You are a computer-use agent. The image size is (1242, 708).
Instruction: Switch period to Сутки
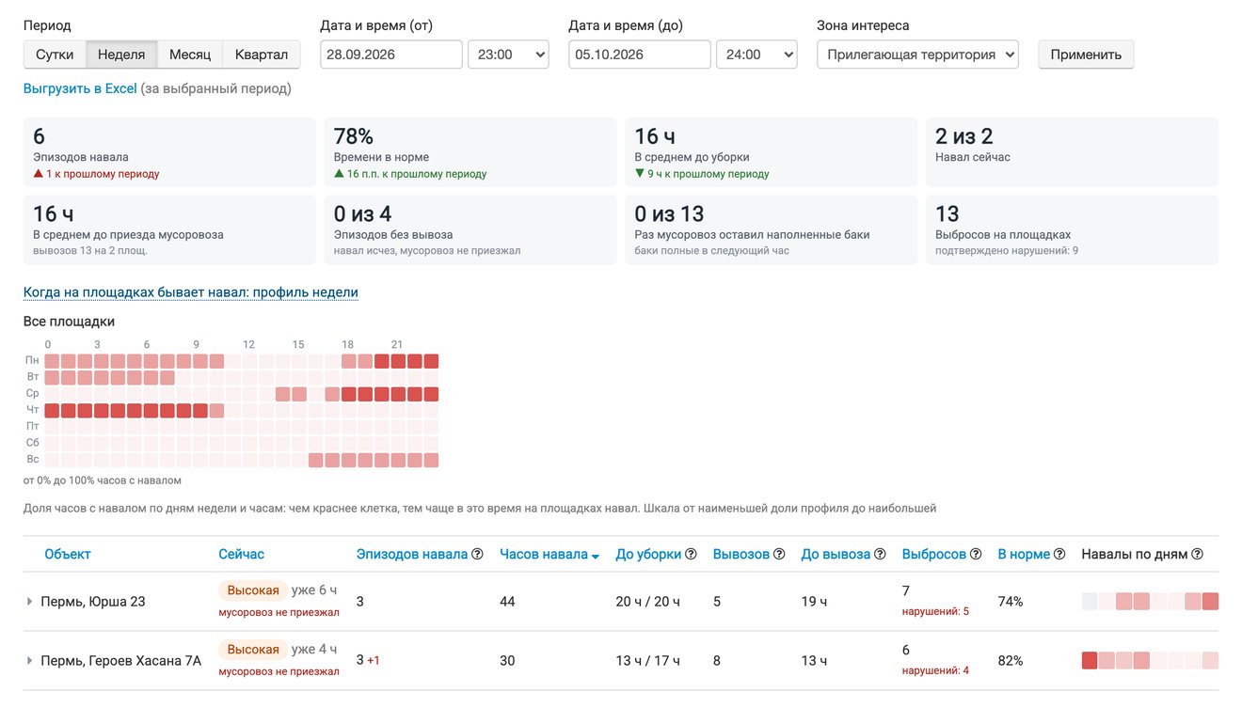pyautogui.click(x=55, y=55)
